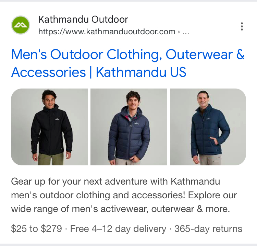This screenshot has width=257, height=246.
Task: Click the $25 to $279 price range
Action: tap(37, 229)
